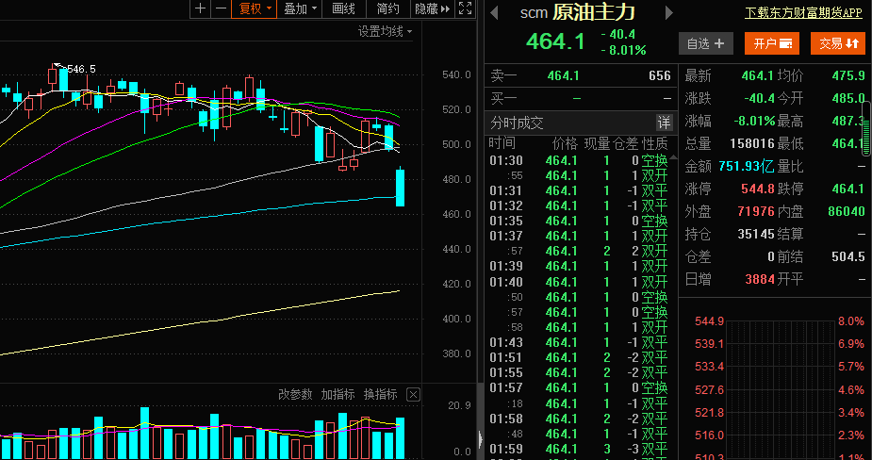
Task: Open trade details with 详 button
Action: point(664,123)
